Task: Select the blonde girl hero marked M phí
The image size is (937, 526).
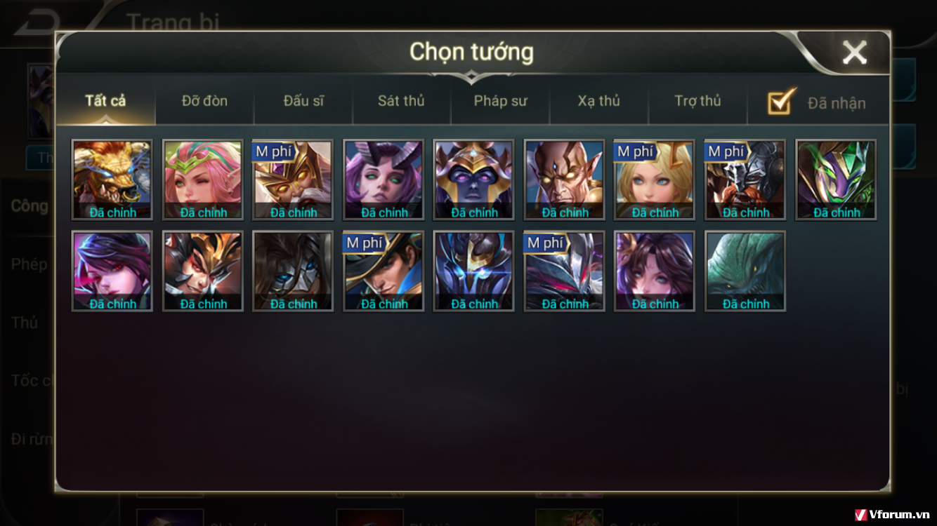Action: (655, 180)
